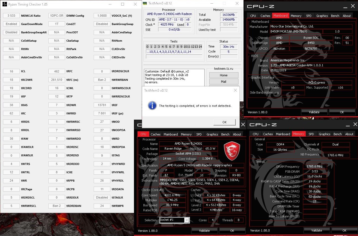Click the VDDCR_SoC voltage field 1,0688
Screen dimensions: 358x236
click(x=102, y=16)
